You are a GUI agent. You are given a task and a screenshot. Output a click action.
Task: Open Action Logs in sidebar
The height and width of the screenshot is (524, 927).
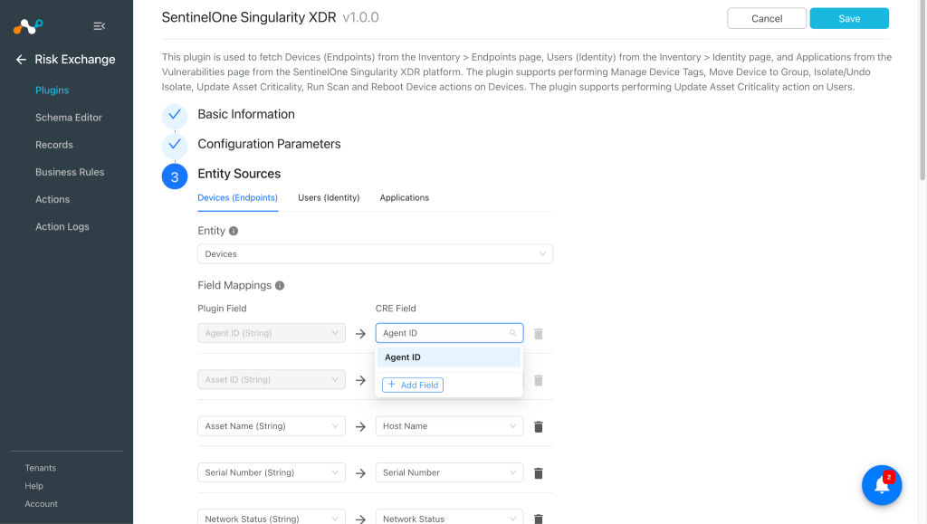(x=62, y=226)
